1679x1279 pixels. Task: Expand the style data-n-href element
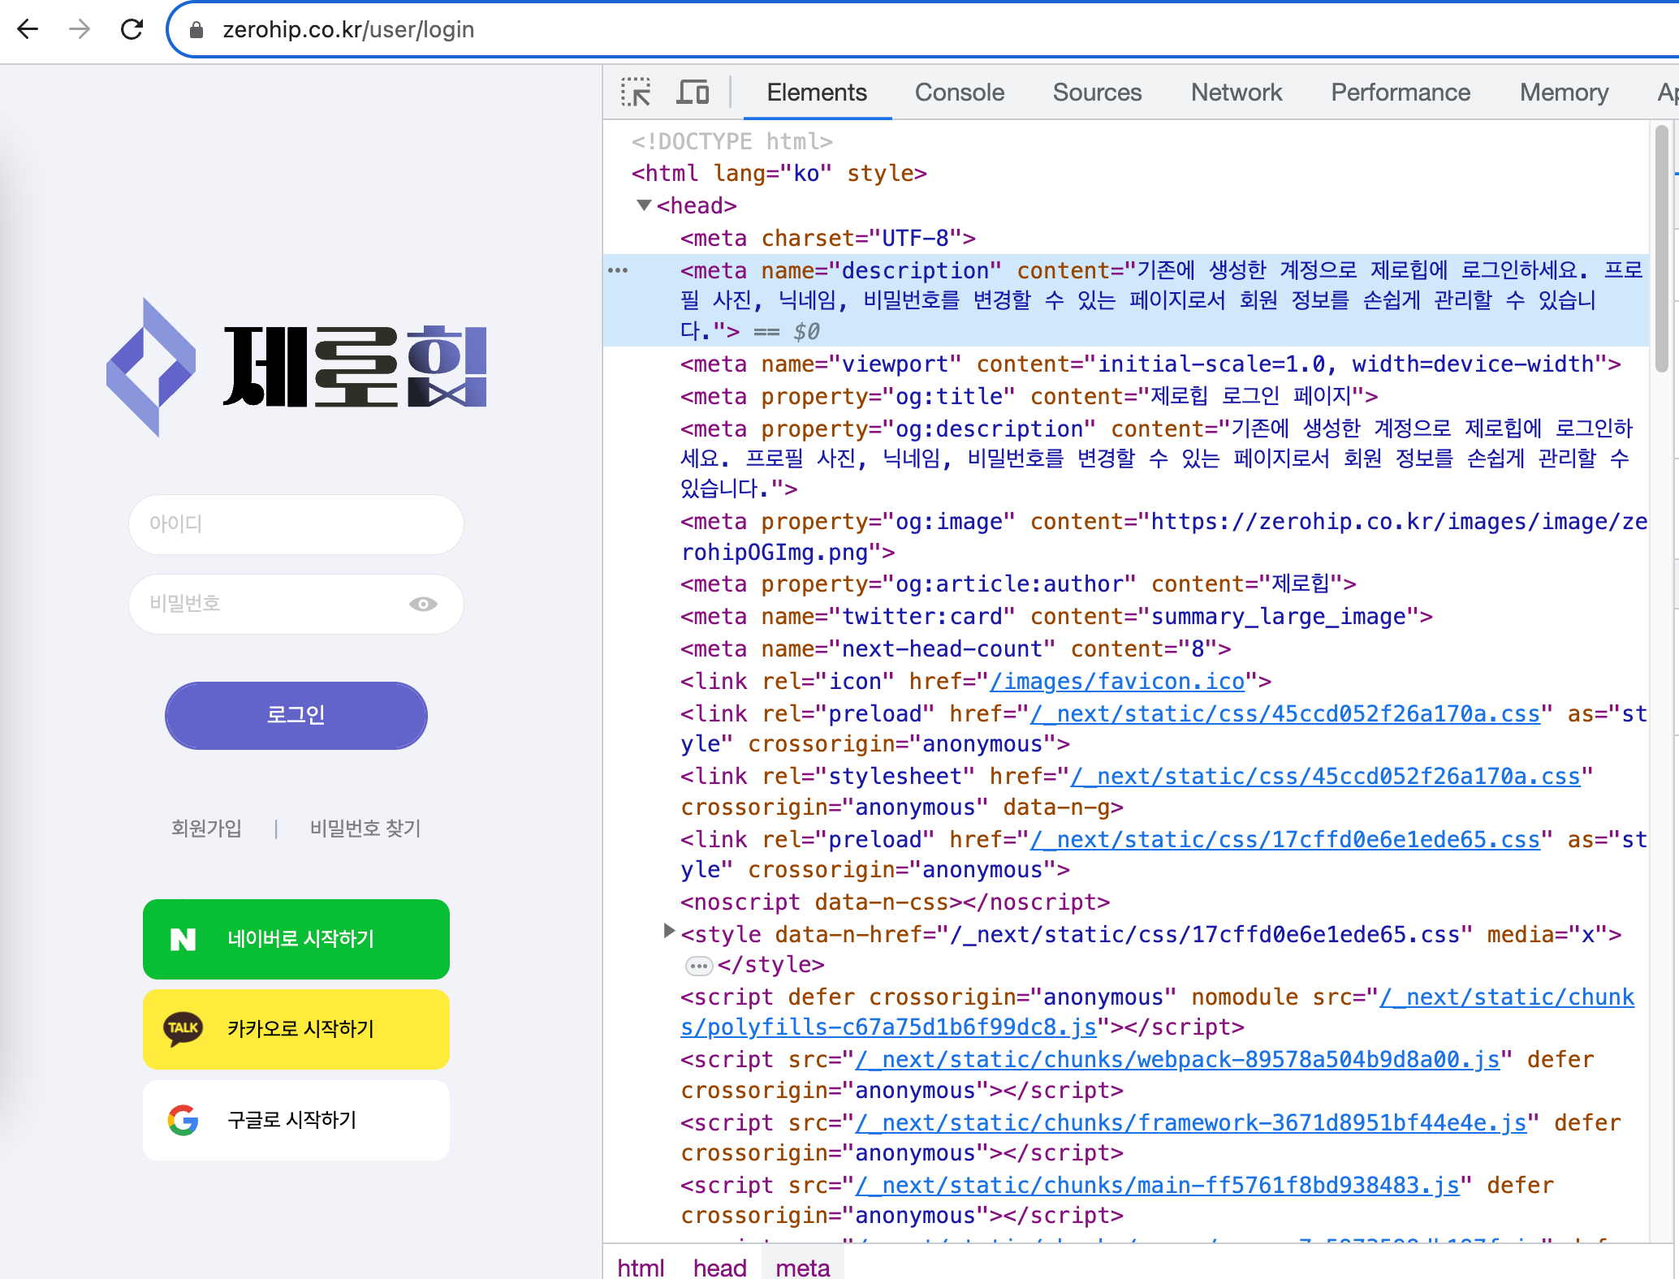(x=668, y=931)
